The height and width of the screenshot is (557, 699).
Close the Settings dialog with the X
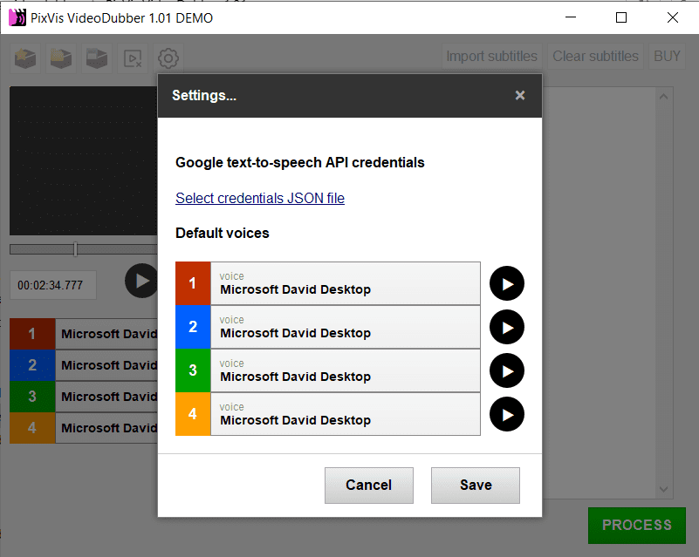[520, 95]
